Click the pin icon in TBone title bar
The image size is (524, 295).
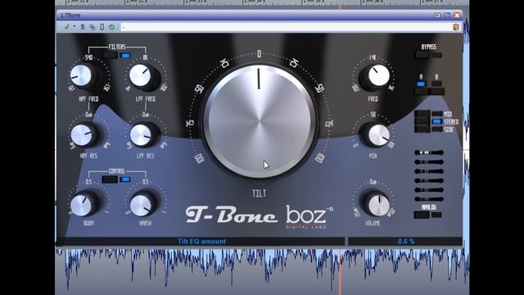(x=437, y=16)
